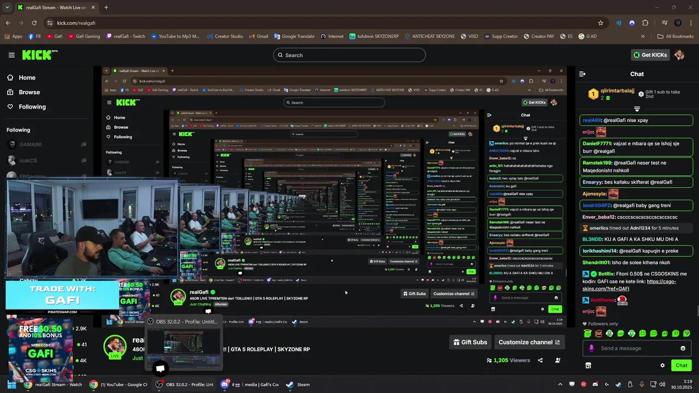Viewport: 699px width, 393px height.
Task: Open Chrome profile avatar in toolbar
Action: coord(678,23)
